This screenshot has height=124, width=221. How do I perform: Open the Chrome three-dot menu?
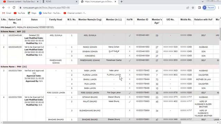219,8
